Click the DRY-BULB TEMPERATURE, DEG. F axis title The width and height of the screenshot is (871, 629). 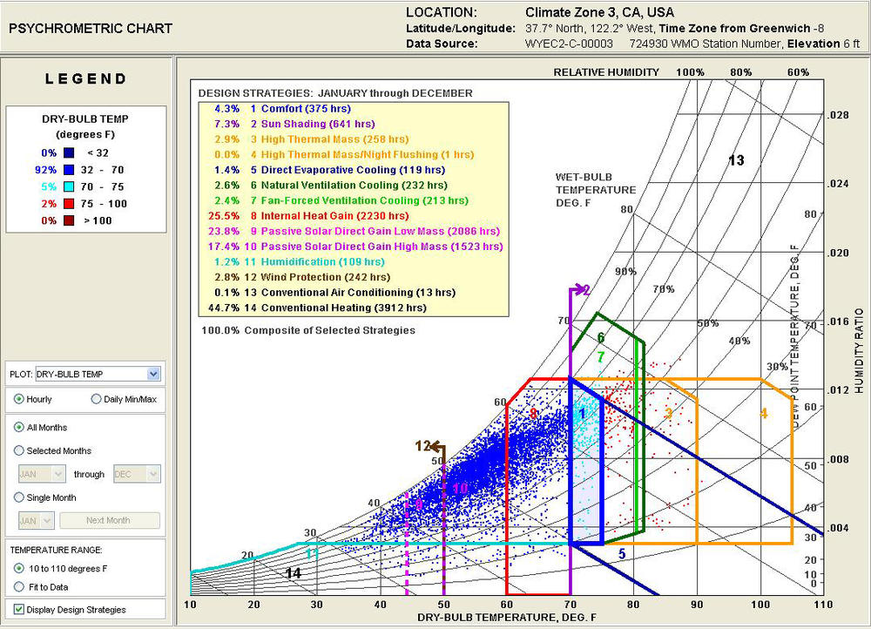tap(507, 618)
